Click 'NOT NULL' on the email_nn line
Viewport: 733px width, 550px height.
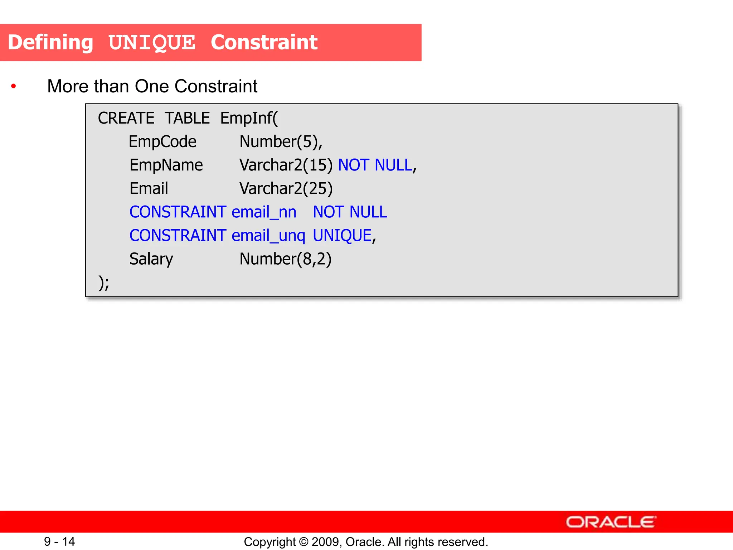point(350,212)
